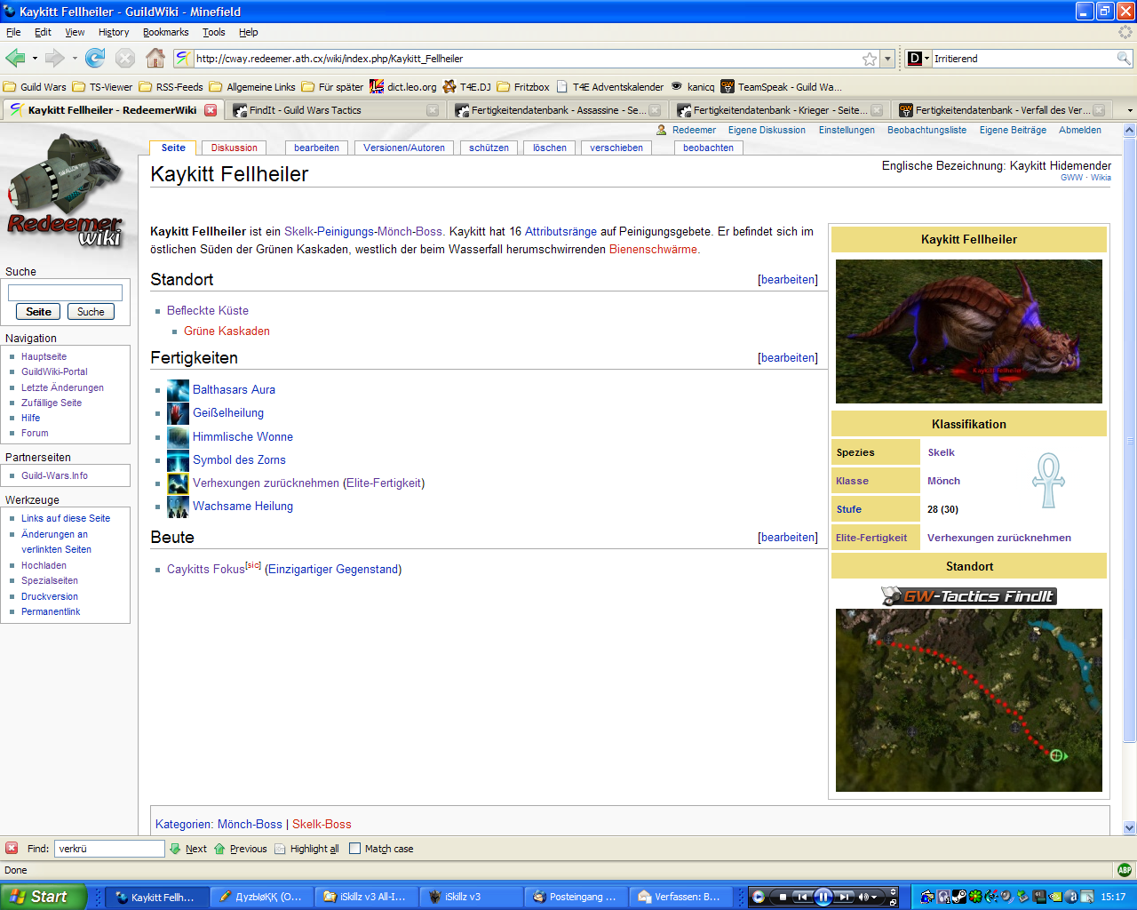This screenshot has width=1137, height=910.
Task: Click the browser Back arrow button
Action: click(15, 59)
